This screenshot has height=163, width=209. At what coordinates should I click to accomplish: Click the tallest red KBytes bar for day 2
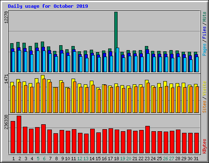[19, 134]
